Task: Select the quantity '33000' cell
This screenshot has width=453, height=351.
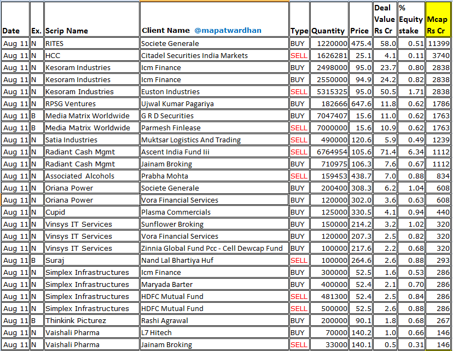Action: coord(329,344)
